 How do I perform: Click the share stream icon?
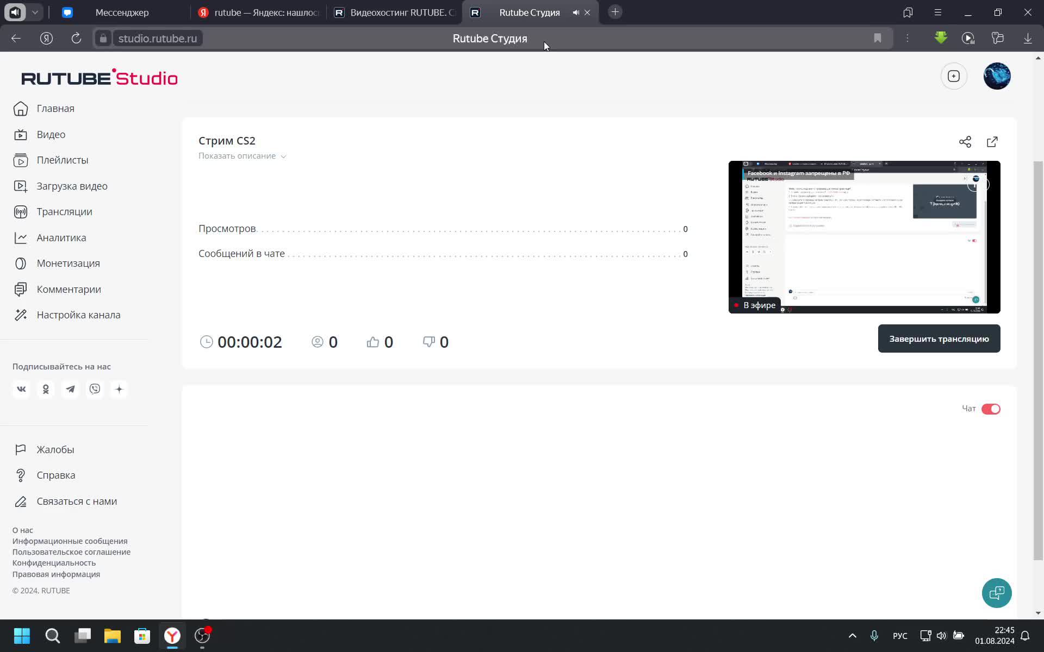tap(965, 142)
